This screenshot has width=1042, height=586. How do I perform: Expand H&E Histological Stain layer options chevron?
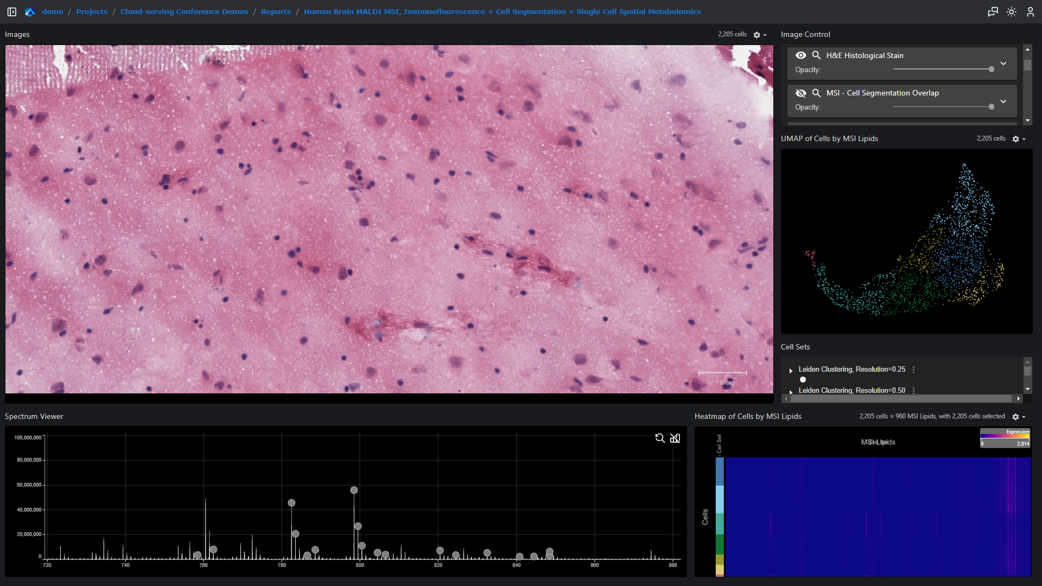pyautogui.click(x=1003, y=63)
